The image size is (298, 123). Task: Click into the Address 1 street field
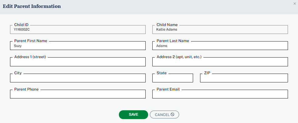point(78,62)
